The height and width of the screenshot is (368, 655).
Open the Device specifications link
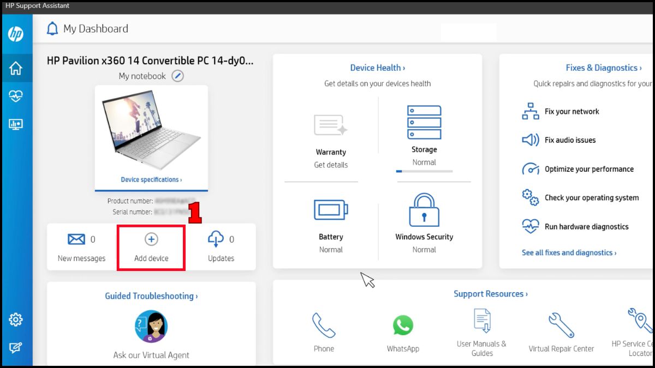pyautogui.click(x=151, y=179)
